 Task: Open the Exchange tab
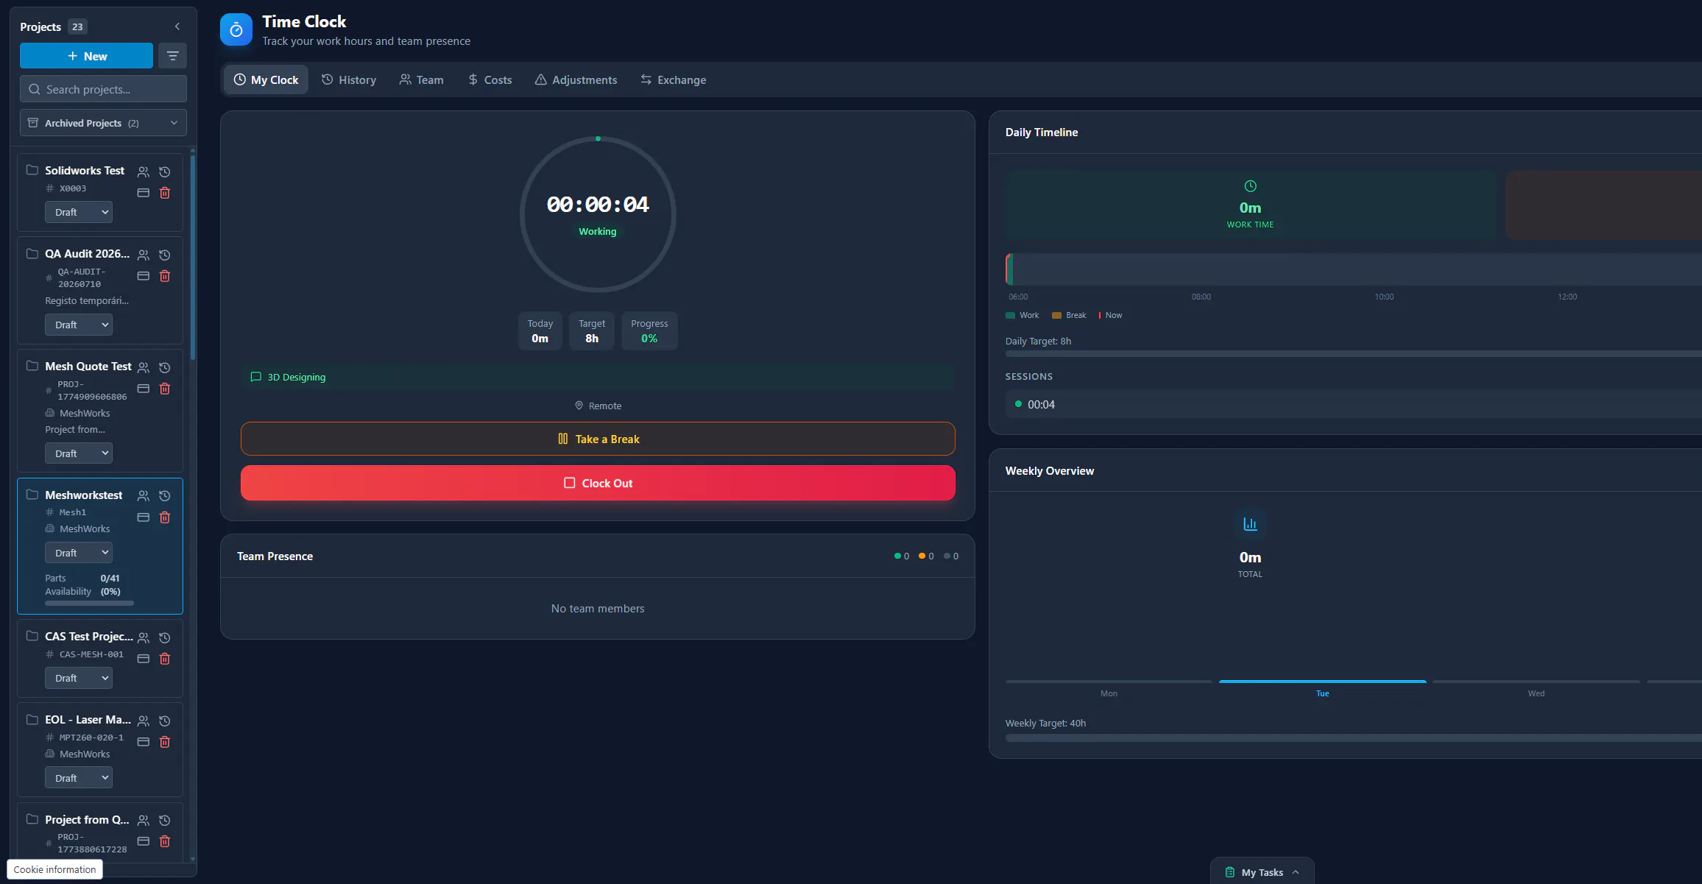coord(673,79)
